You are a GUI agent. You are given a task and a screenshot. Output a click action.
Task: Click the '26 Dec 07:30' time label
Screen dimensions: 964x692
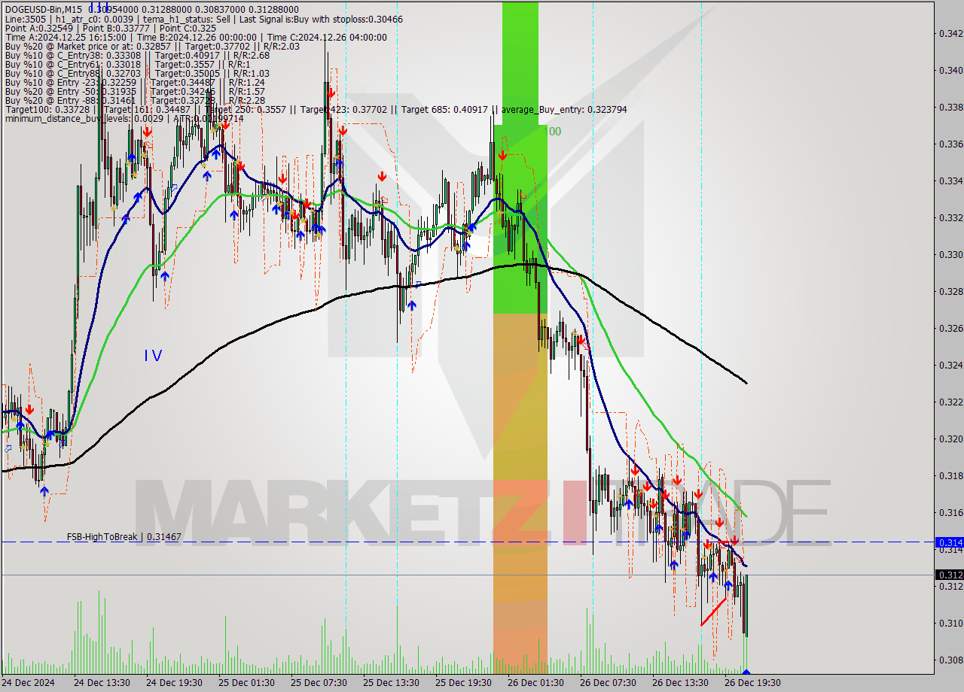[608, 683]
